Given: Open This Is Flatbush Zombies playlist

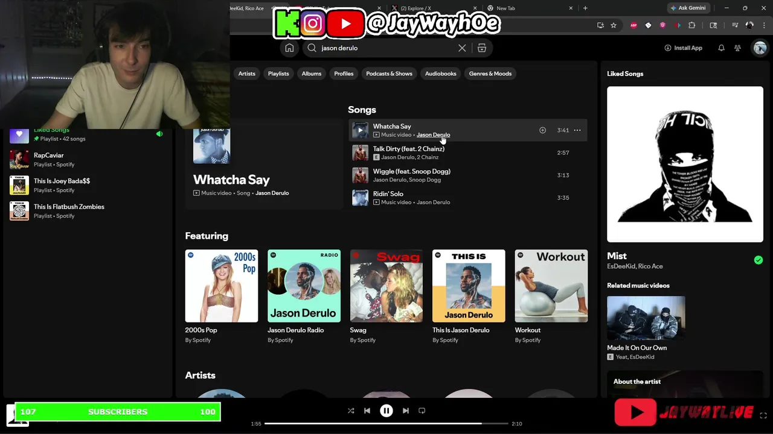Looking at the screenshot, I should click(x=86, y=211).
